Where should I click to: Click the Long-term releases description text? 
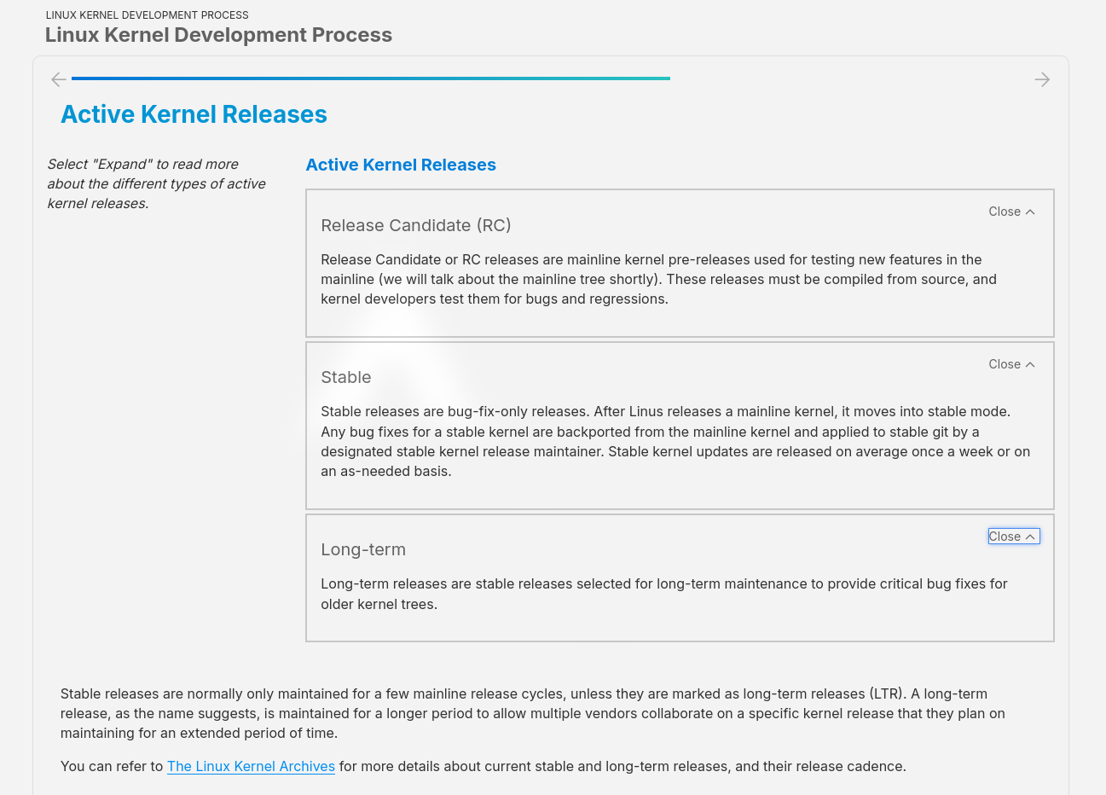663,594
